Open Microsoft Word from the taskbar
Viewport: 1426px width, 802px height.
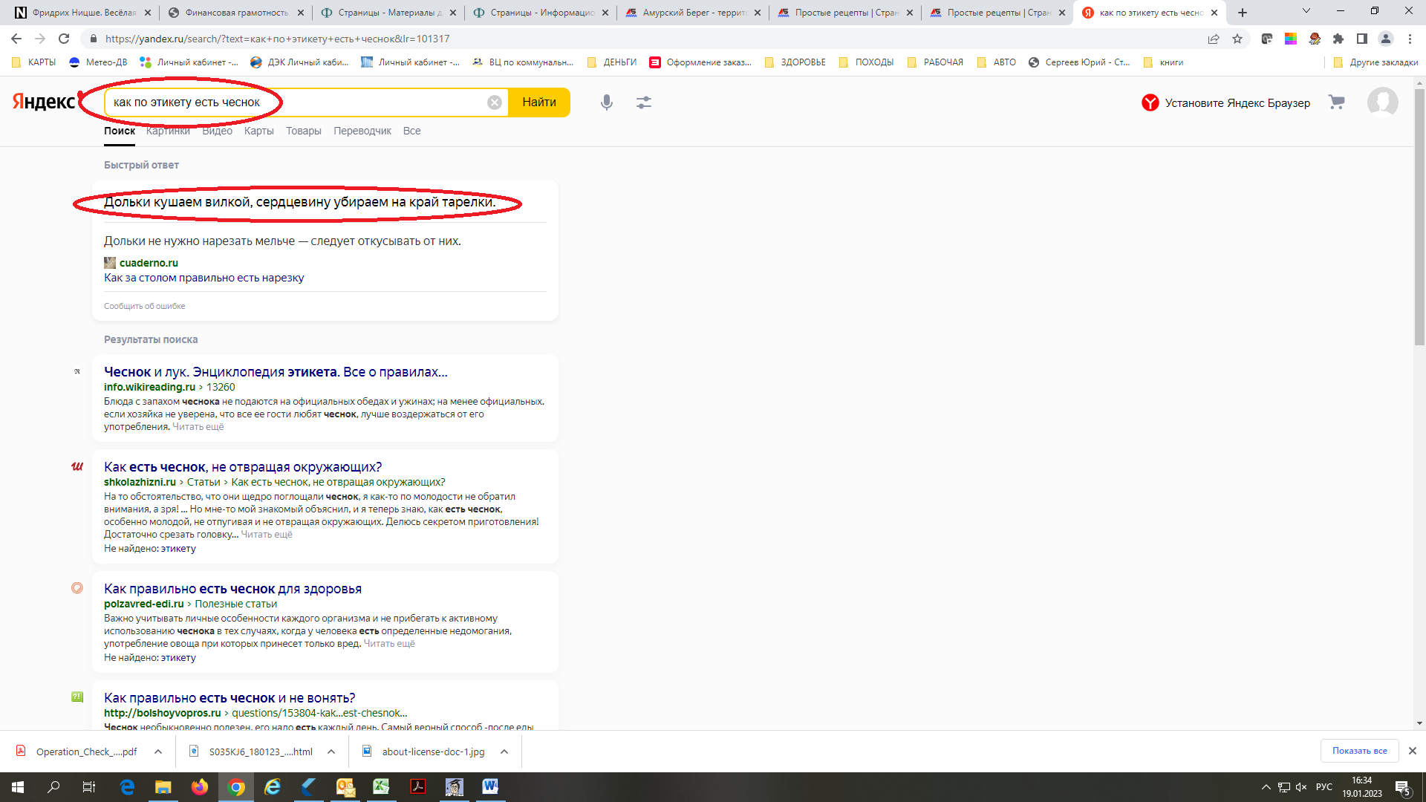pos(490,786)
